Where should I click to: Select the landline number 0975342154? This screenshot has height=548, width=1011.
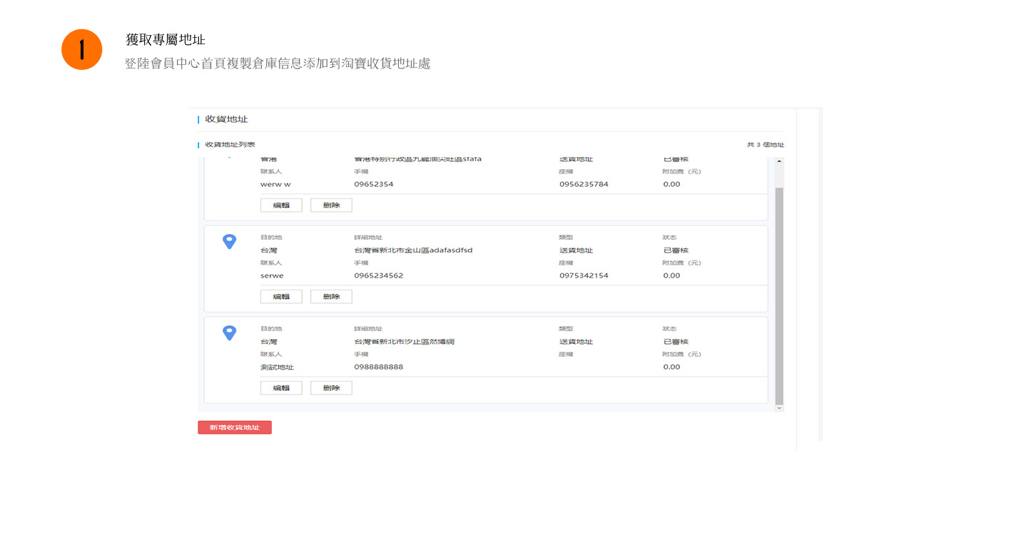584,275
